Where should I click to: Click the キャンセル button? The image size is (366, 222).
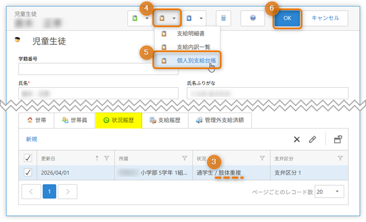(x=326, y=18)
